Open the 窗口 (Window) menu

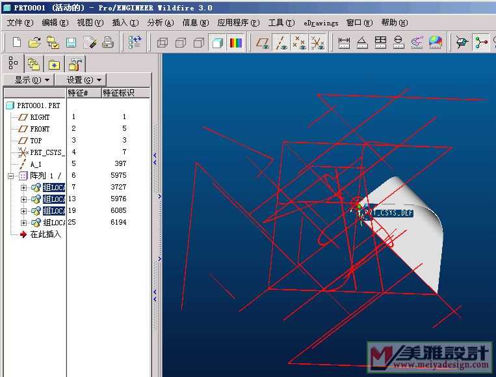(x=359, y=23)
